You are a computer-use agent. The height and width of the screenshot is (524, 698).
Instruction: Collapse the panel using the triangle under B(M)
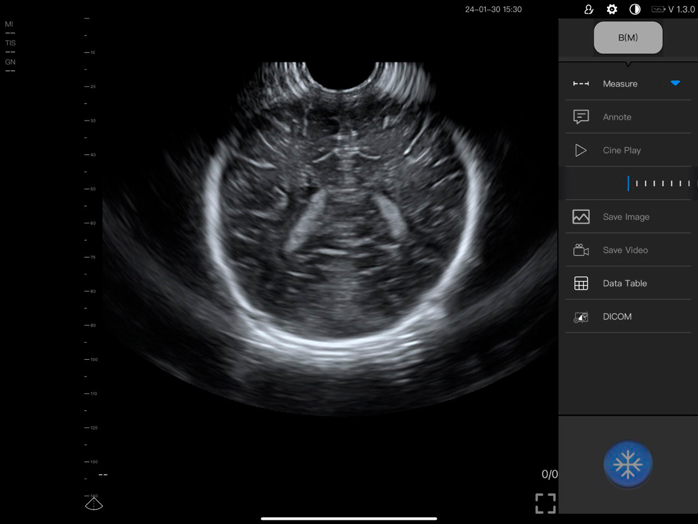point(628,64)
